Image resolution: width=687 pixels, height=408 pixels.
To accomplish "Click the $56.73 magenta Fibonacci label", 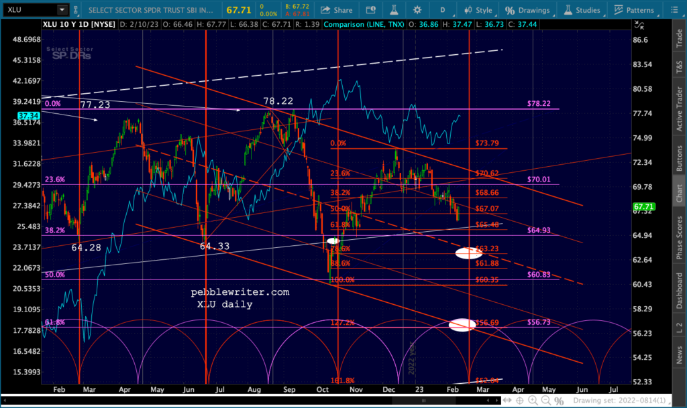I will pos(539,322).
